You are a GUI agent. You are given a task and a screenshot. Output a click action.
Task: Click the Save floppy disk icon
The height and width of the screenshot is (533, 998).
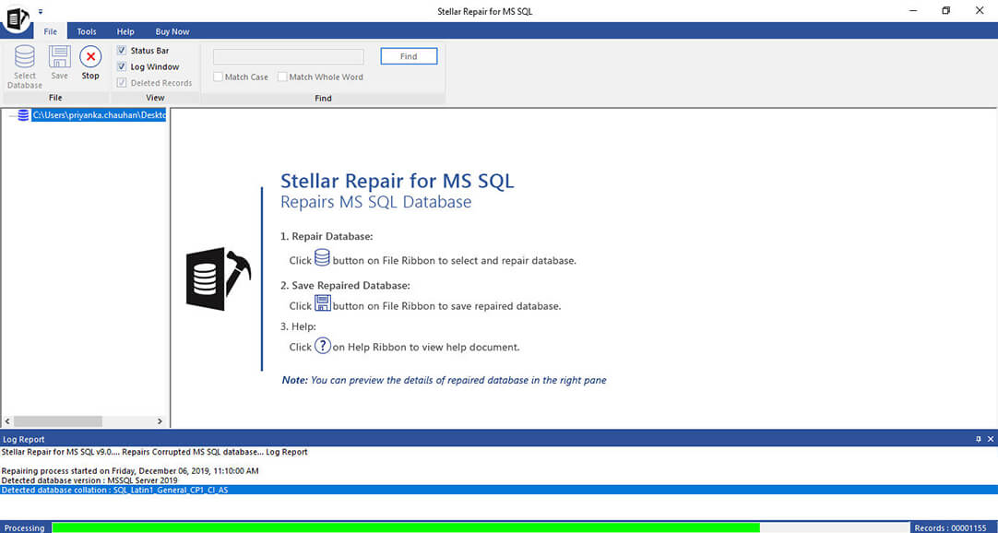coord(59,58)
